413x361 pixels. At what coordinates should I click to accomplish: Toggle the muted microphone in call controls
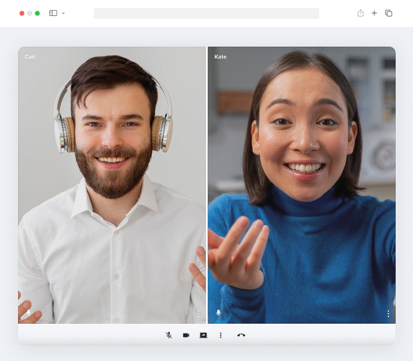[169, 335]
